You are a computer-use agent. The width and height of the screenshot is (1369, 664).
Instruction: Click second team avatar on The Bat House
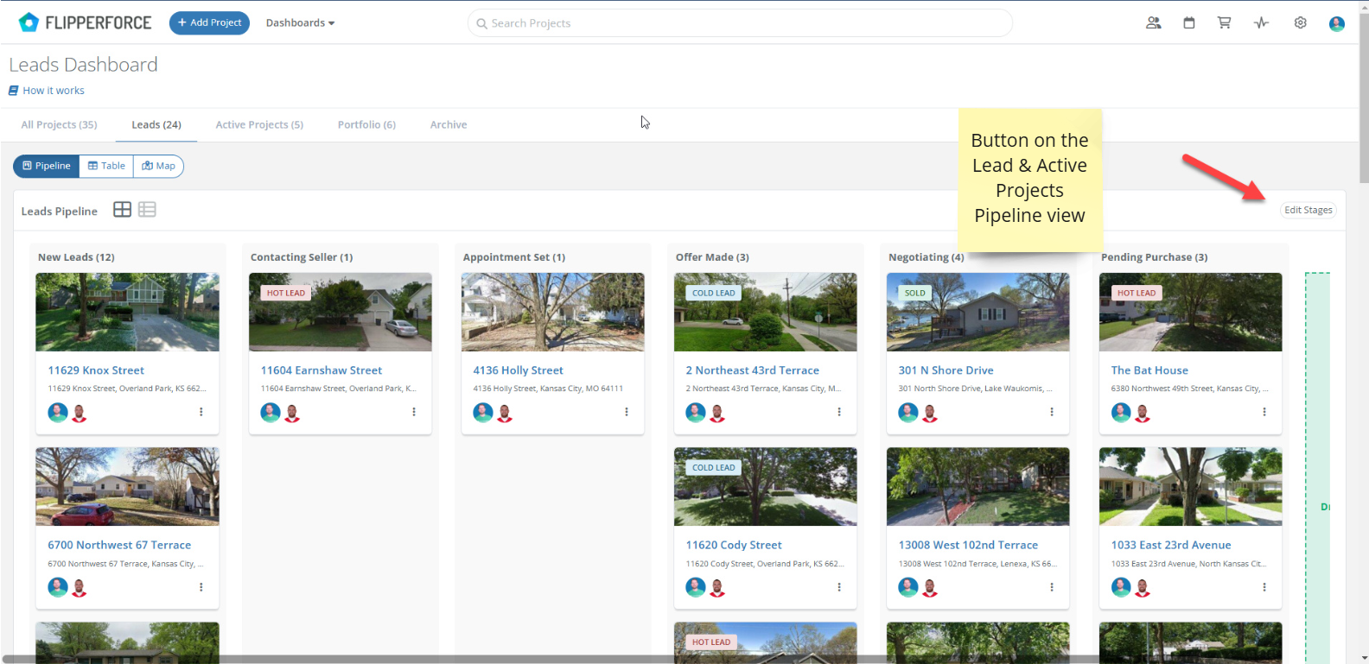click(1143, 414)
